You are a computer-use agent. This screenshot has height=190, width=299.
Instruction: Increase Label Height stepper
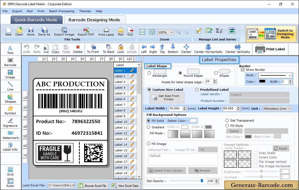(238, 107)
